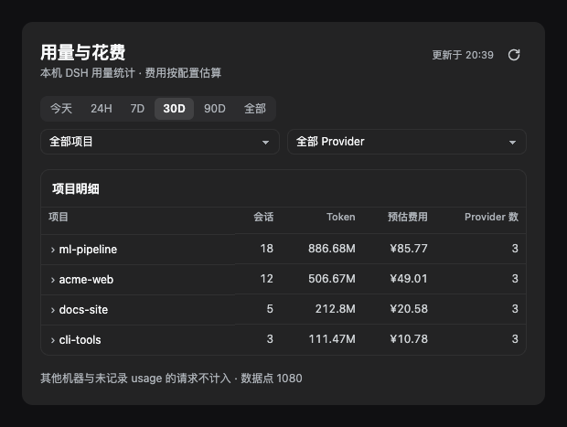This screenshot has height=427, width=567.
Task: Click the 项目 column header
Action: 59,217
